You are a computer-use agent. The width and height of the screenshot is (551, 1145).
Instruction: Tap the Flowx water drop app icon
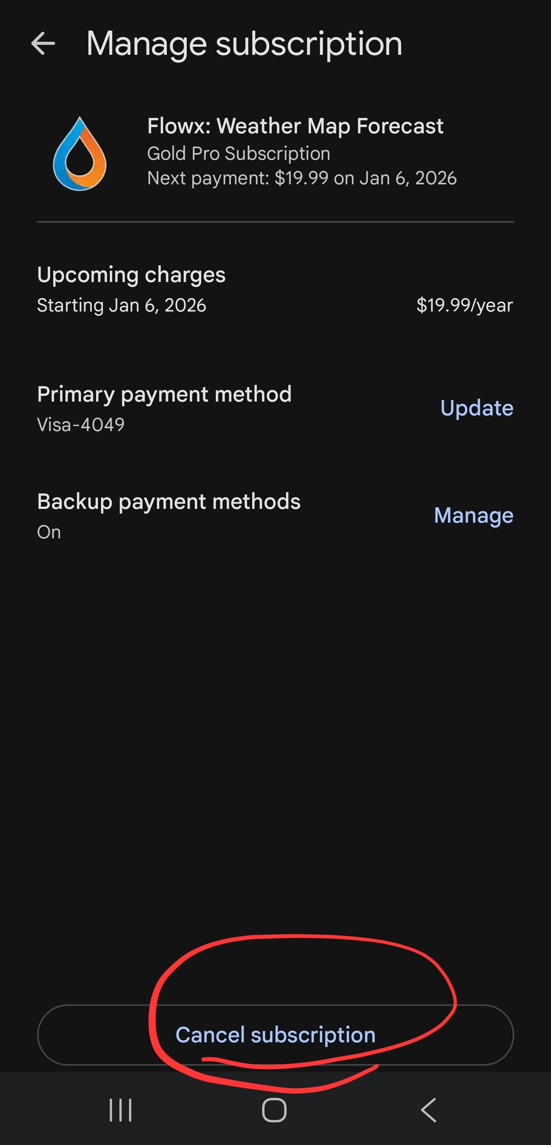(80, 153)
